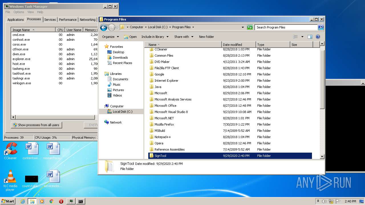Sort by the Image Name column header
Screen dimensions: 365x205
click(x=33, y=30)
